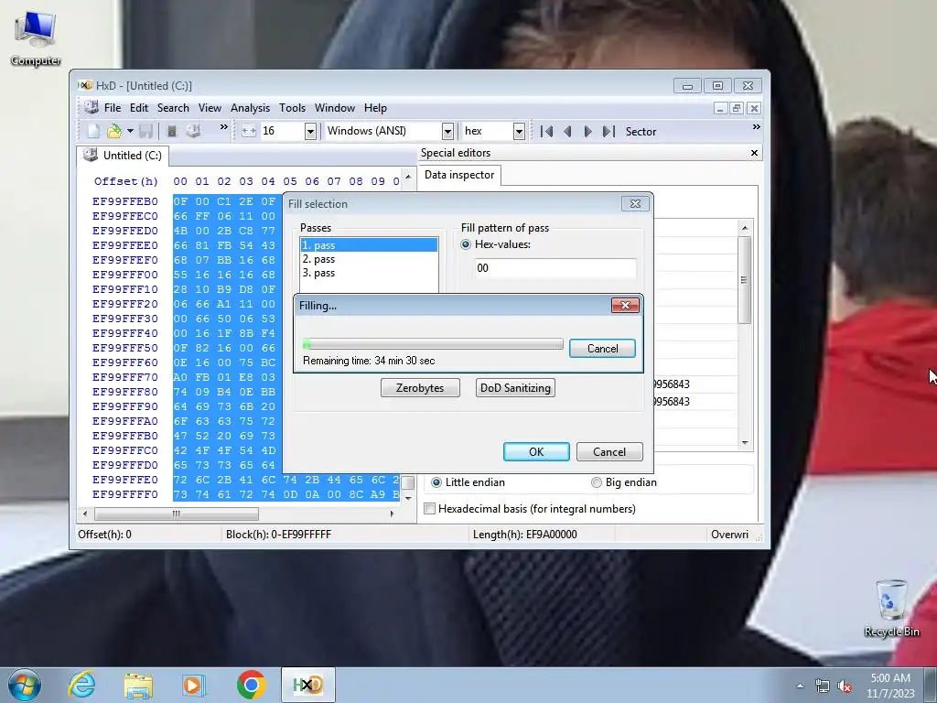Click Cancel in Fill selection dialog
Screen dimensions: 937x703
click(609, 452)
